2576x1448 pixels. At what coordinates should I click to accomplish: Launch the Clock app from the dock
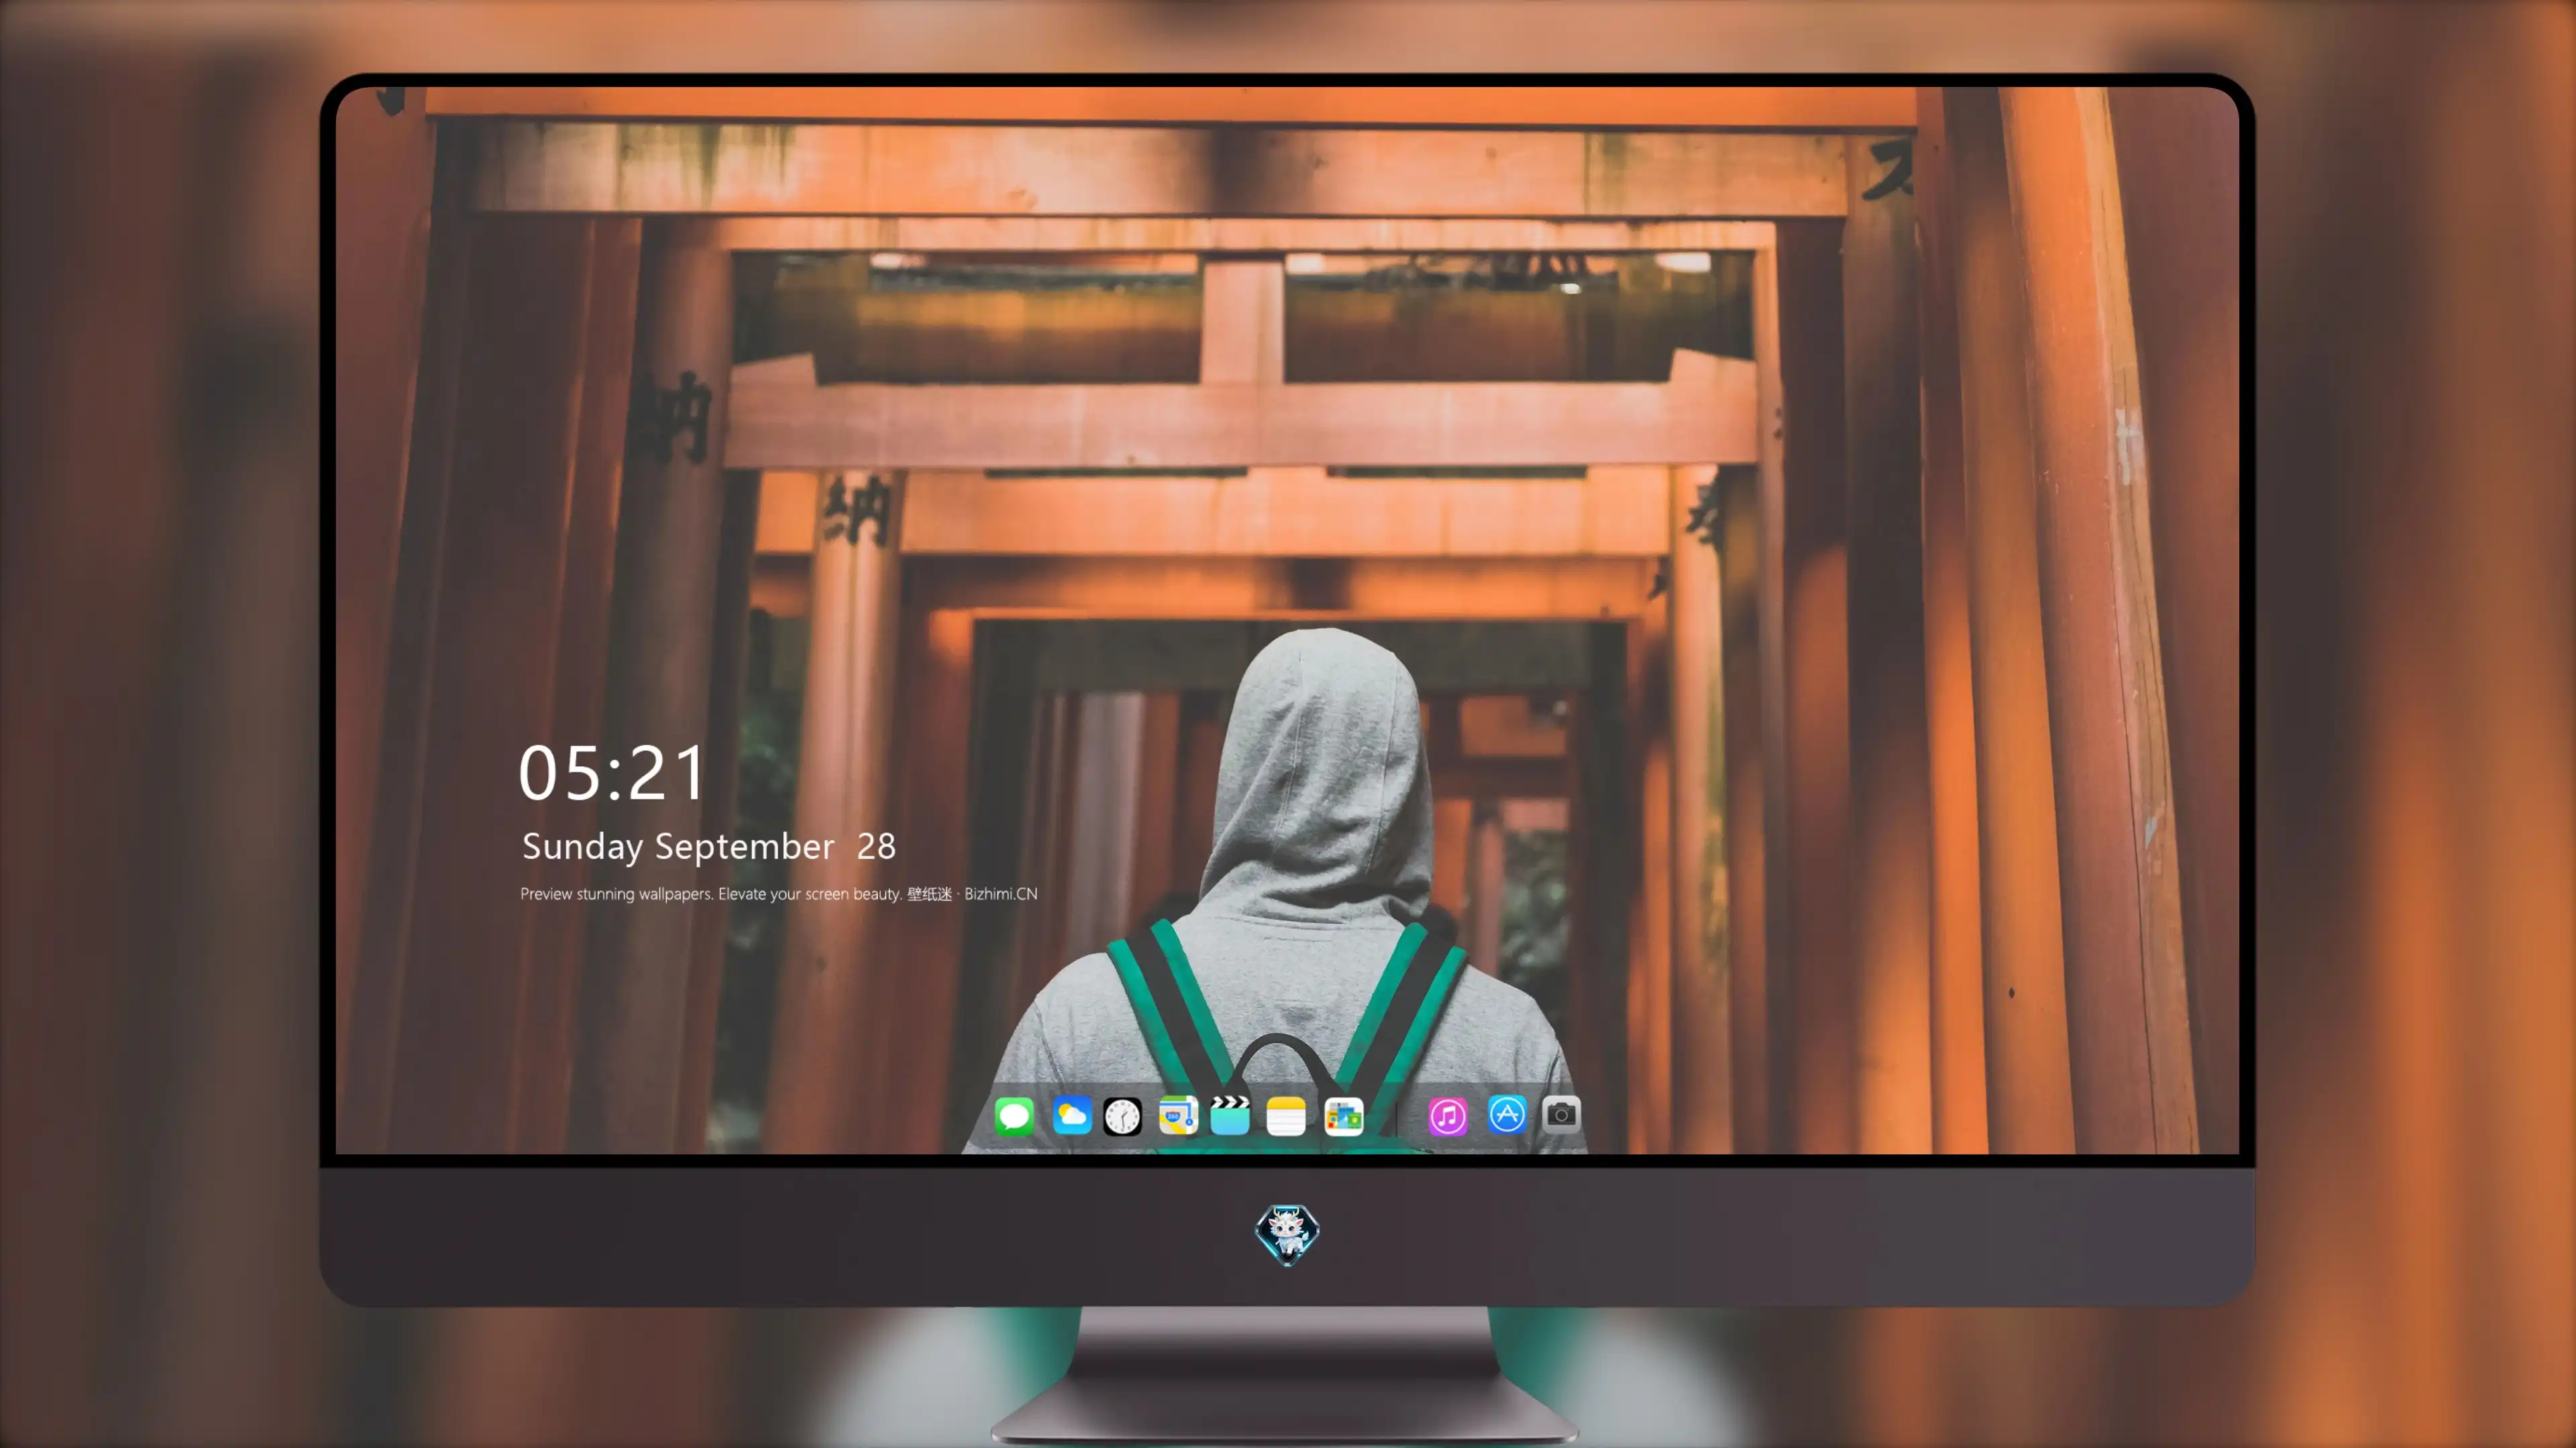(x=1122, y=1116)
